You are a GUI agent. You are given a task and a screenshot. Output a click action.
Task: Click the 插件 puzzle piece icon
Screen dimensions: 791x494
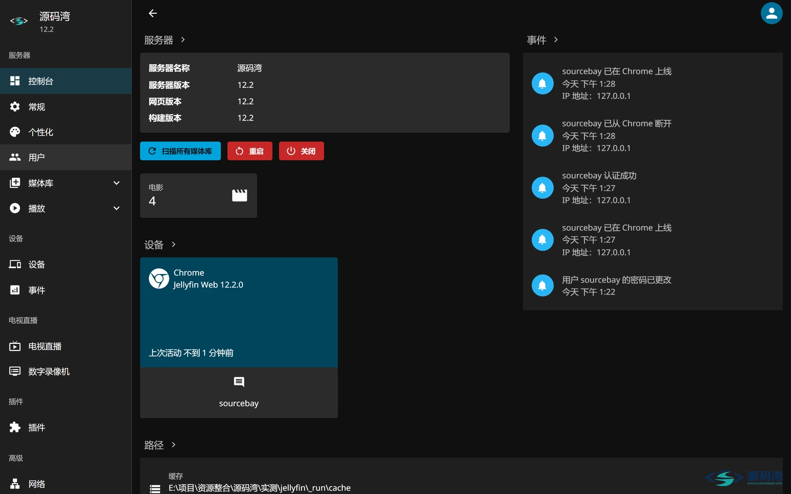(15, 427)
